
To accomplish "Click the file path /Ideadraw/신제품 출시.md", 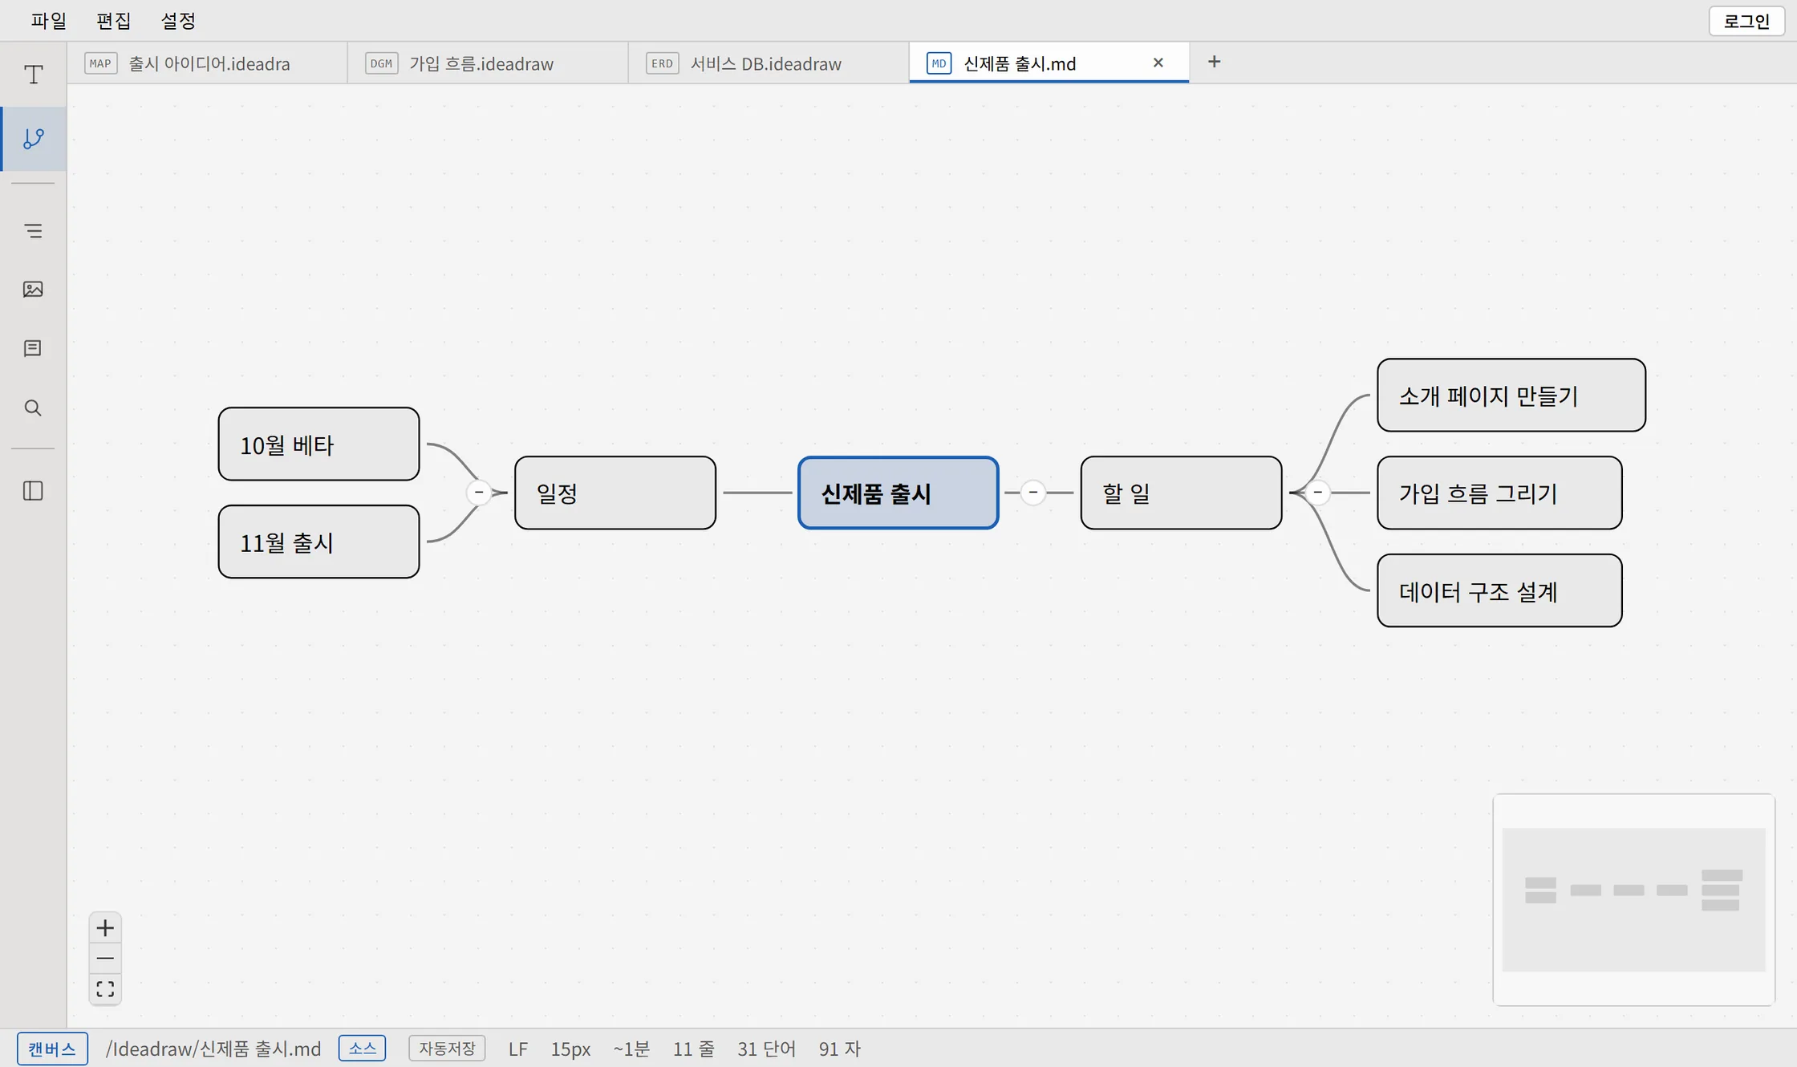I will coord(213,1049).
